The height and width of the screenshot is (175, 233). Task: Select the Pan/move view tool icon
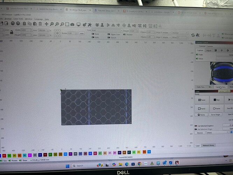point(46,24)
